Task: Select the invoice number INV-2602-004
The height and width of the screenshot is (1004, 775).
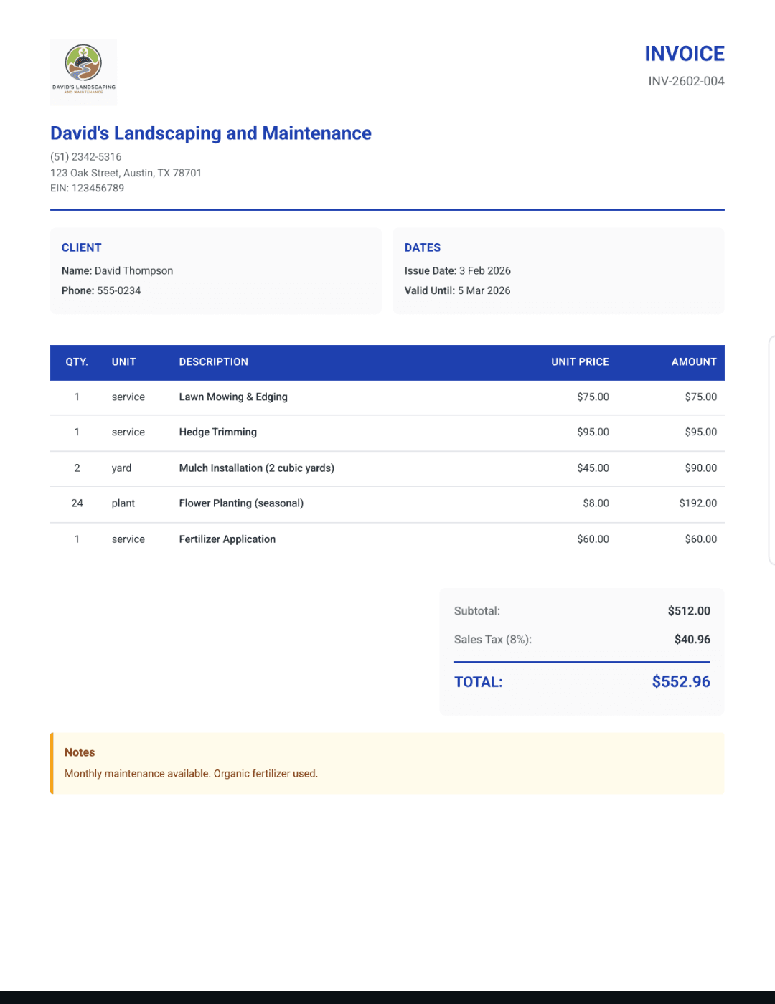Action: click(686, 81)
